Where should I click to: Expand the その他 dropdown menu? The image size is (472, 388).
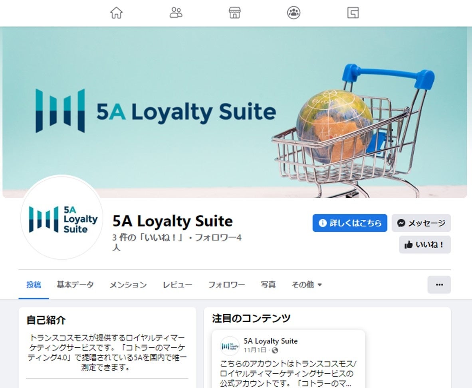[307, 285]
